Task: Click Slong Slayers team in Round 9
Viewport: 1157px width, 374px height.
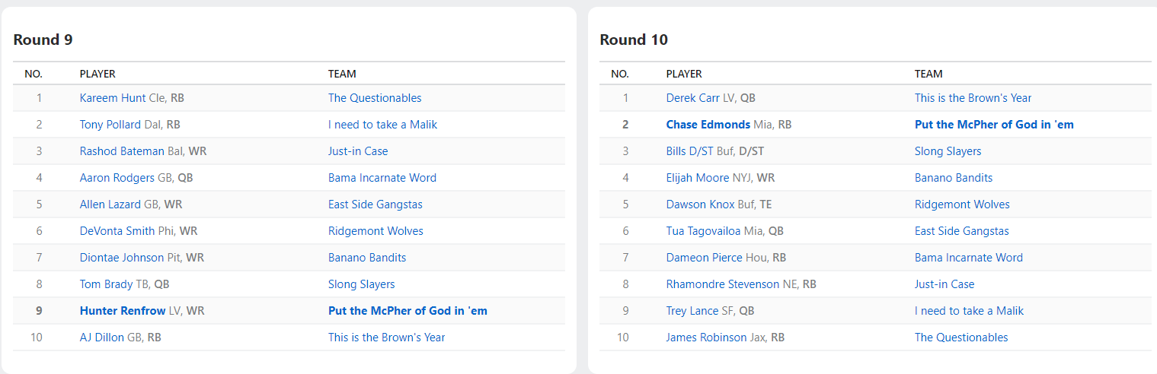Action: pyautogui.click(x=362, y=284)
